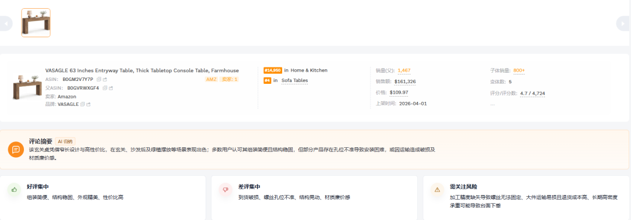631x220 pixels.
Task: Click praise text 组装简便、结构稳固、外观精美、性价比高
Action: point(75,197)
